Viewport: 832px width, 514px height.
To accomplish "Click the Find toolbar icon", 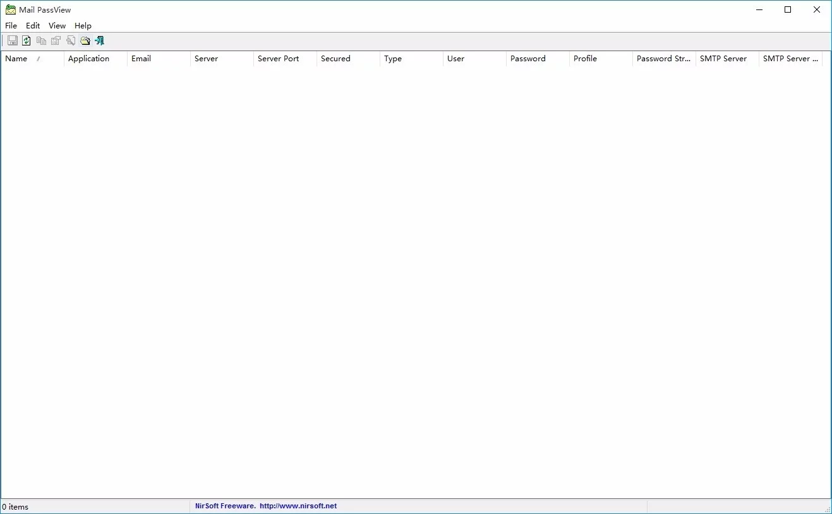I will pos(70,40).
